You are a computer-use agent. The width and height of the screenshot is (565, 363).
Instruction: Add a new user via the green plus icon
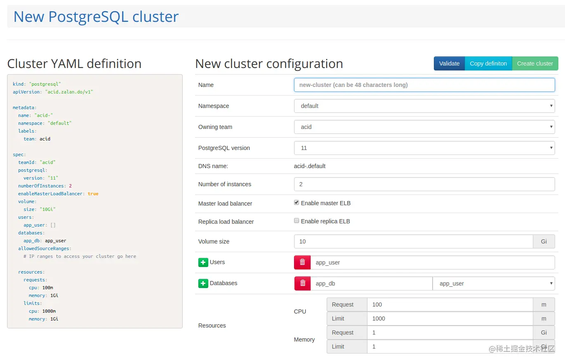click(203, 262)
